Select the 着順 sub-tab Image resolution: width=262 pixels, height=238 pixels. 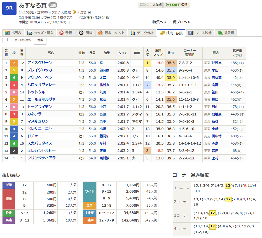(x=40, y=40)
